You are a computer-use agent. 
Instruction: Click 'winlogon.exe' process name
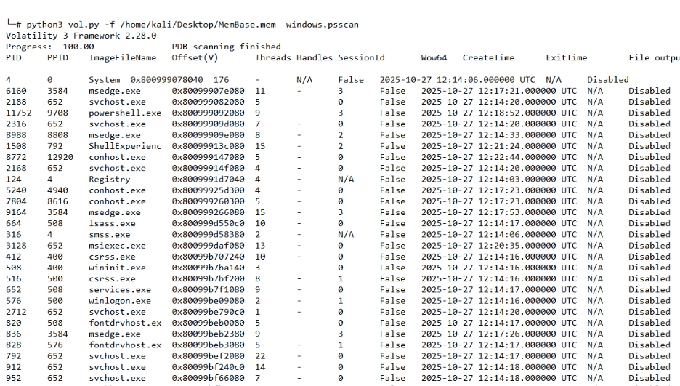pos(120,301)
